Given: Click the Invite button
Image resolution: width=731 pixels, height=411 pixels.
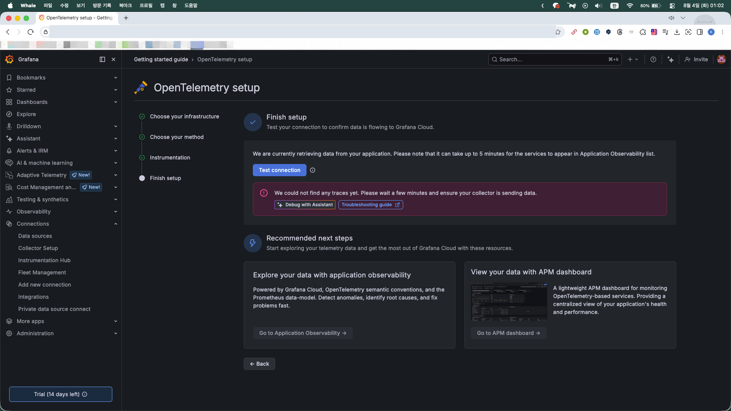Looking at the screenshot, I should 696,59.
